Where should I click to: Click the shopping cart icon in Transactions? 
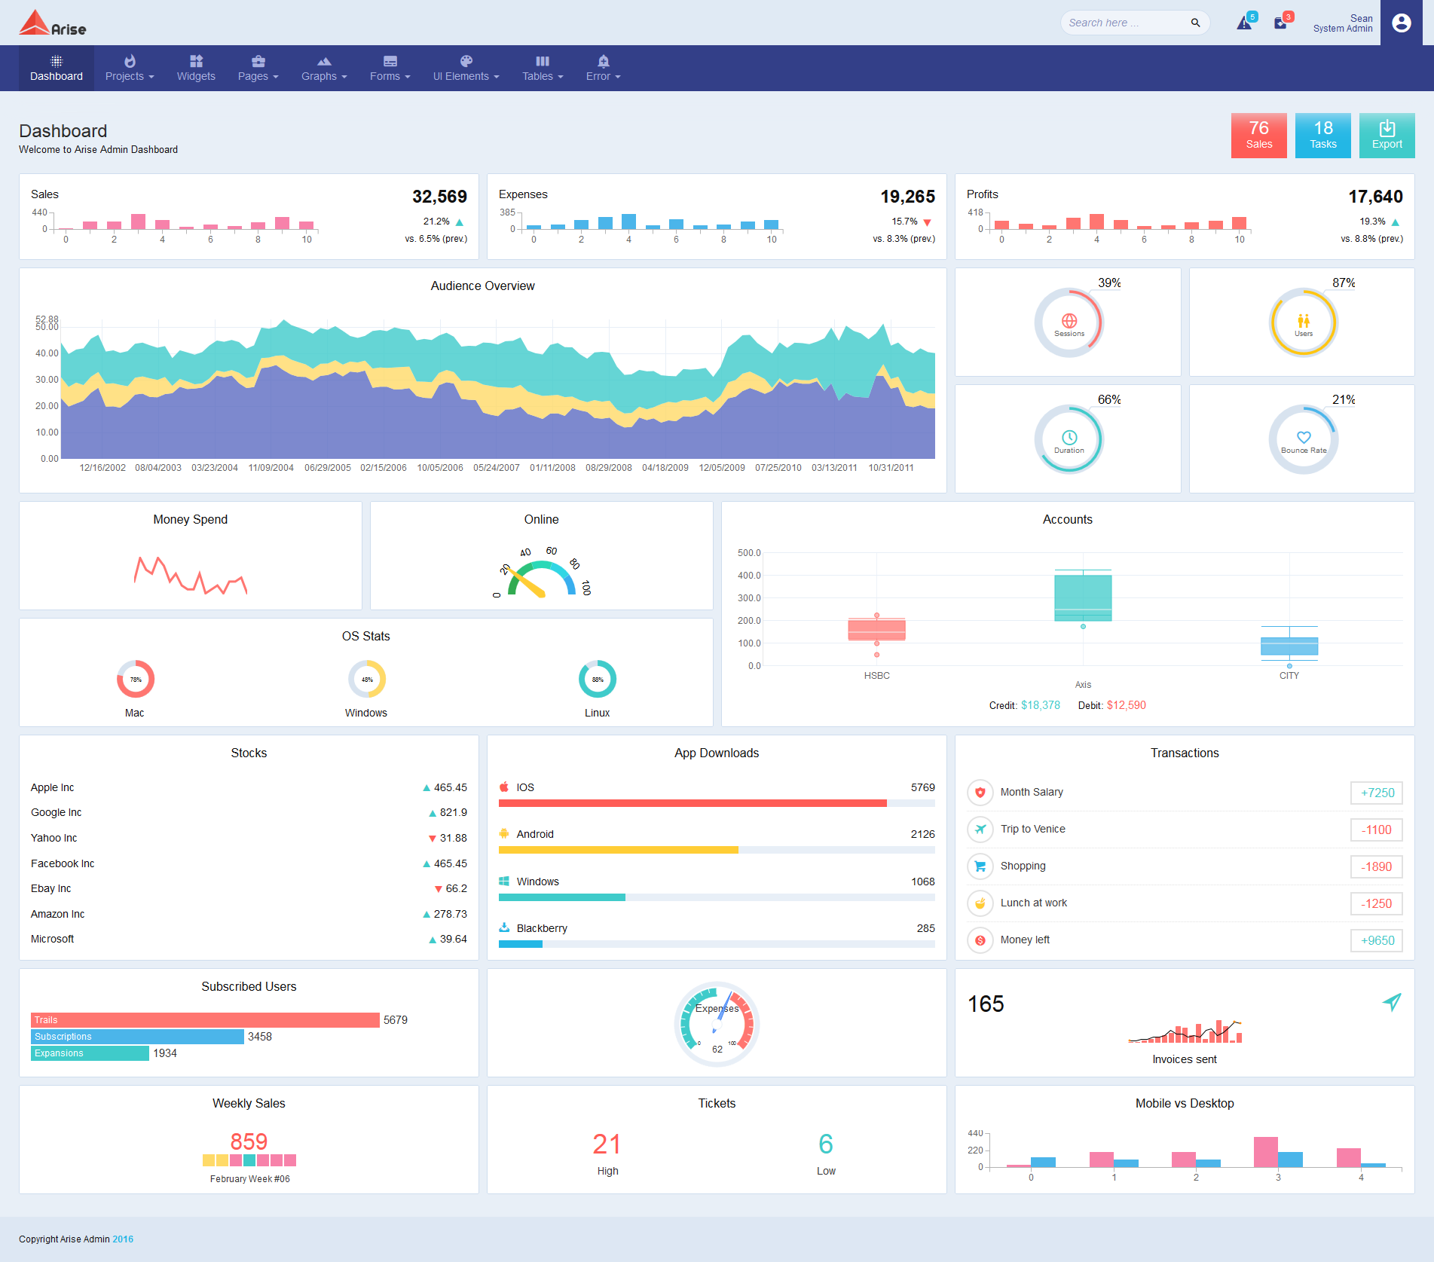coord(980,866)
